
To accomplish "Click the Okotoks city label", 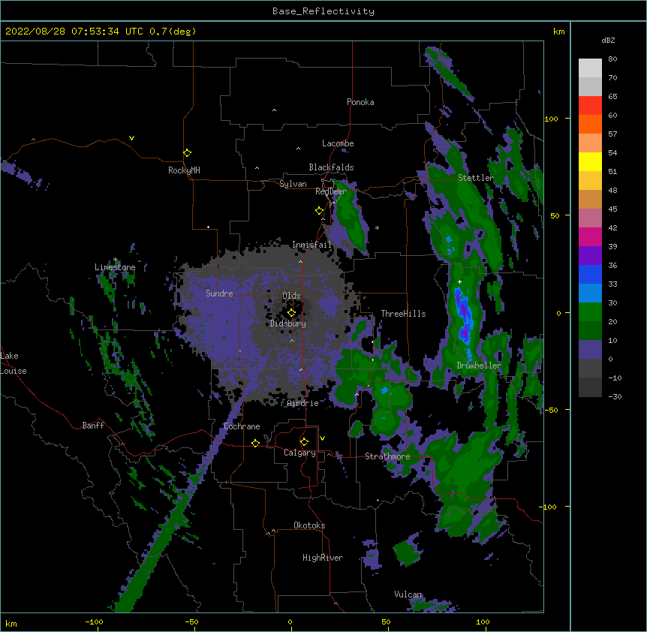I will click(x=309, y=525).
